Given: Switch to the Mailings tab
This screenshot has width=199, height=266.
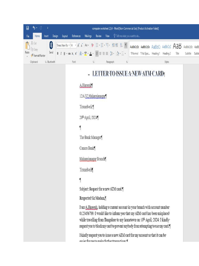Looking at the screenshot, I should pyautogui.click(x=88, y=36).
